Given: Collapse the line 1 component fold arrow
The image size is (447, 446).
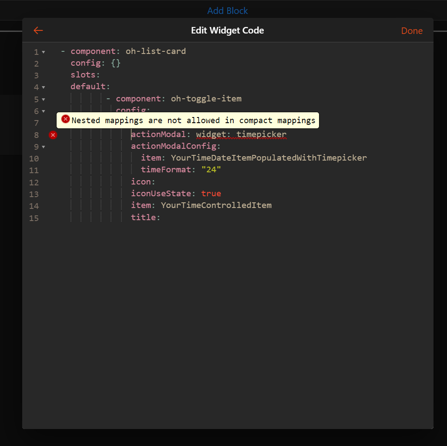Looking at the screenshot, I should [x=44, y=52].
